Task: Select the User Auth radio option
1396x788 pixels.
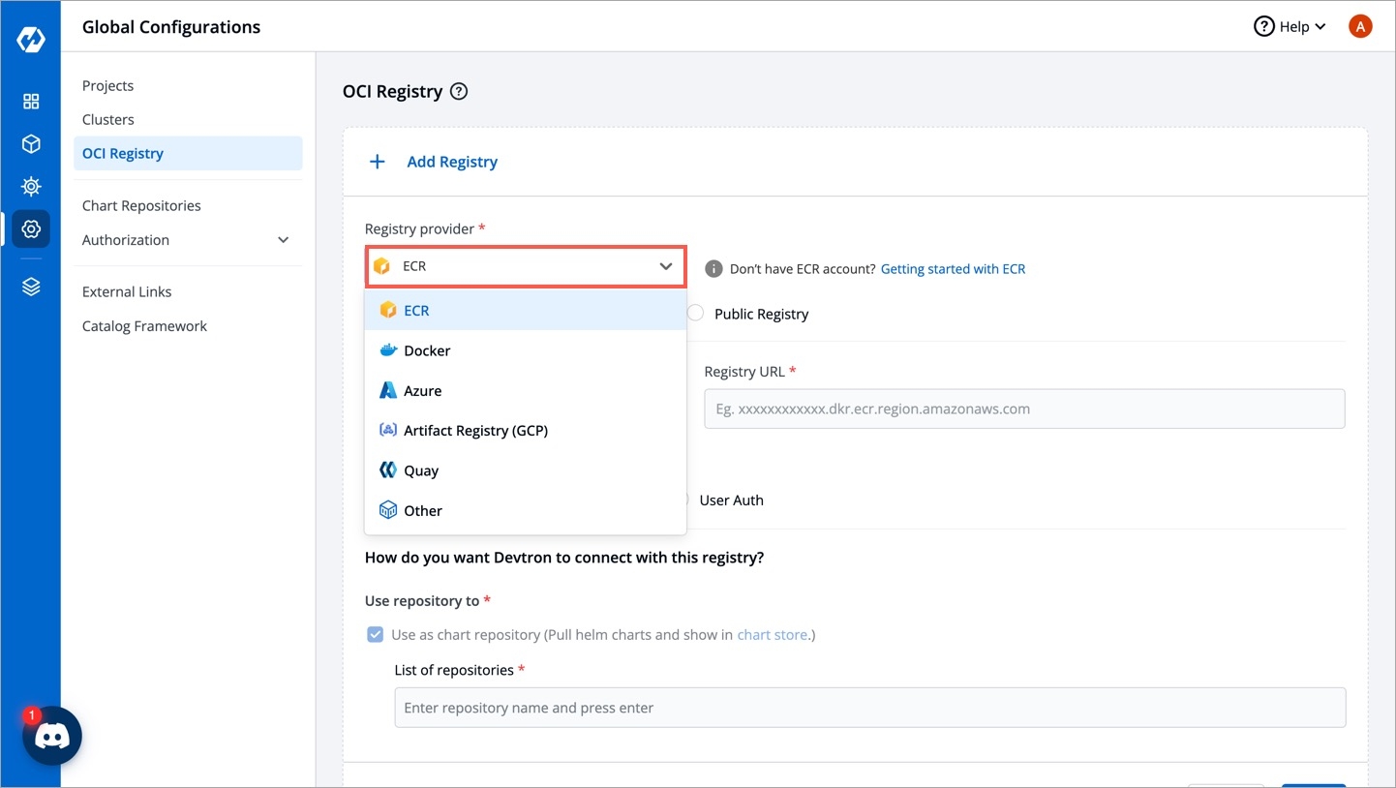Action: [685, 500]
